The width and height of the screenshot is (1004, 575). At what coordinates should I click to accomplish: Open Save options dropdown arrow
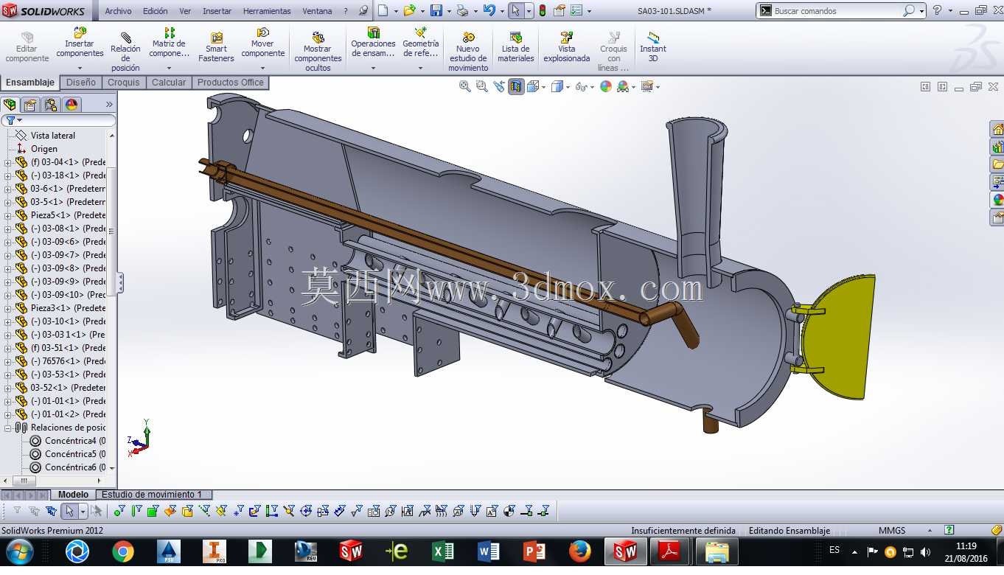pos(448,11)
